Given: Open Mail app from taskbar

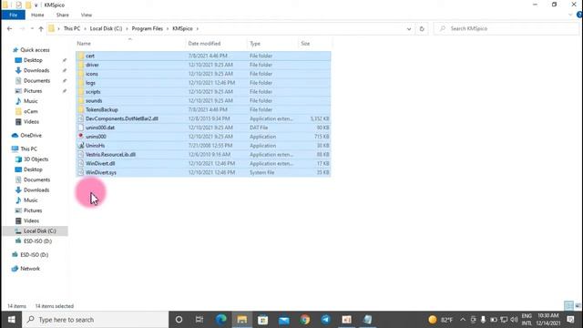Looking at the screenshot, I should (283, 320).
